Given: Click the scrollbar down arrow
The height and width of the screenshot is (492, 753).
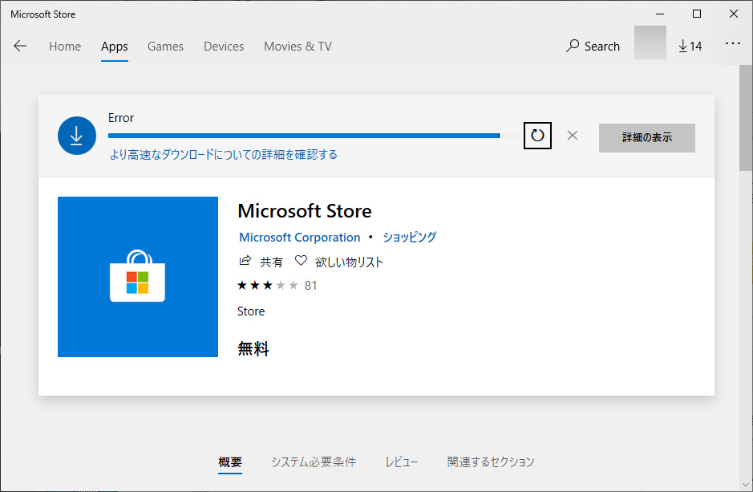Looking at the screenshot, I should point(746,485).
